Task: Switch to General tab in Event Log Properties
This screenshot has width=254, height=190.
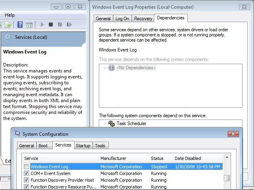Action: (103, 19)
